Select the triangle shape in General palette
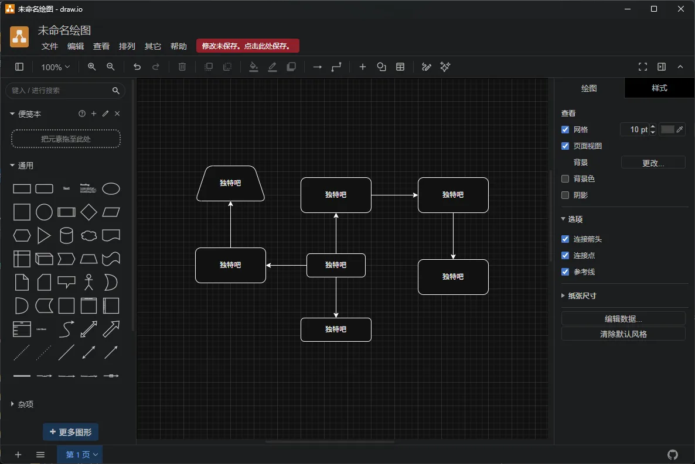 point(44,236)
